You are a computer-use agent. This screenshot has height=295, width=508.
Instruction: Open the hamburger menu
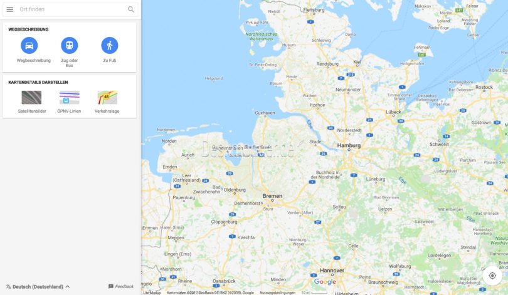pyautogui.click(x=9, y=9)
